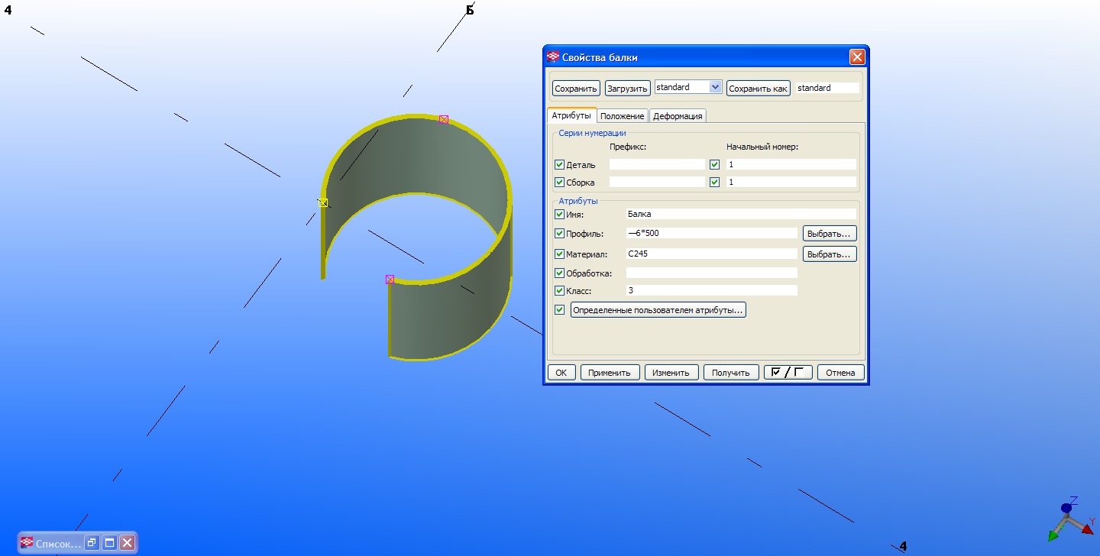This screenshot has width=1100, height=556.
Task: Disable the Деталь prefix checkbox
Action: click(x=560, y=164)
